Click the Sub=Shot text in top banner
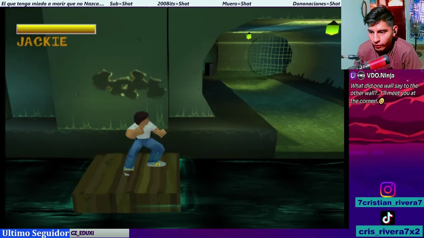 (x=121, y=4)
